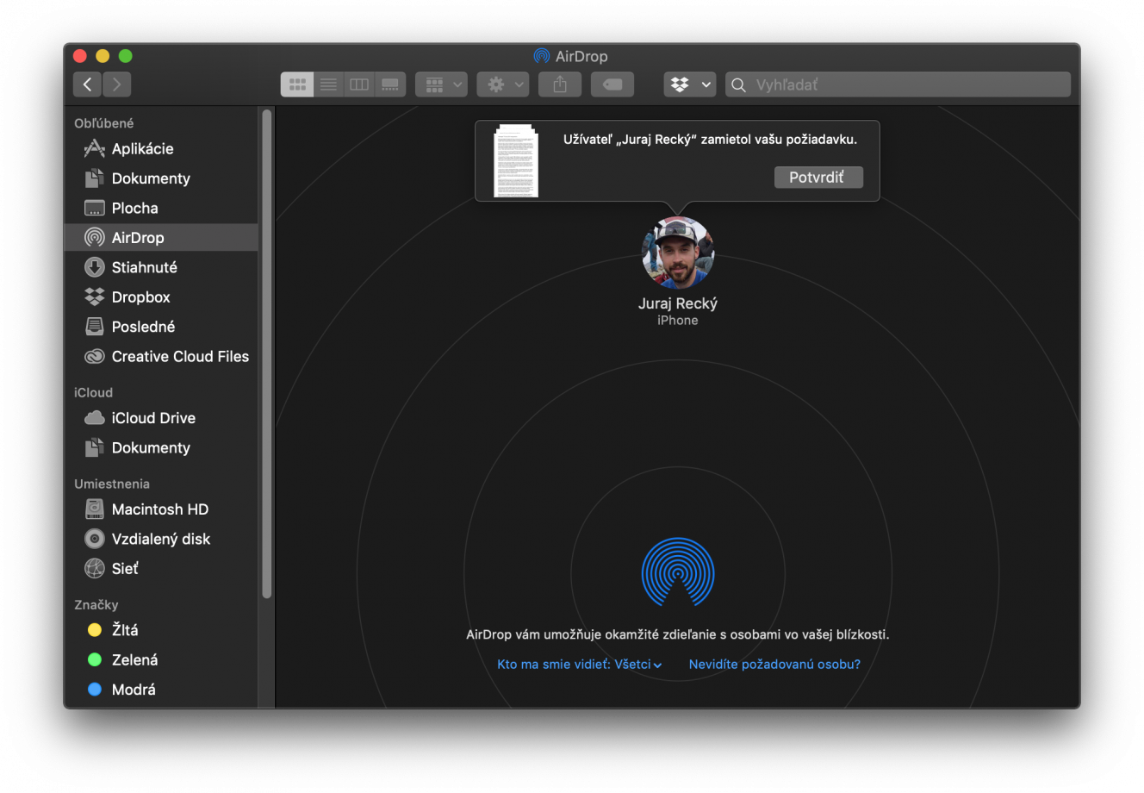Click the AirDrop sidebar icon
The width and height of the screenshot is (1144, 793).
(94, 237)
